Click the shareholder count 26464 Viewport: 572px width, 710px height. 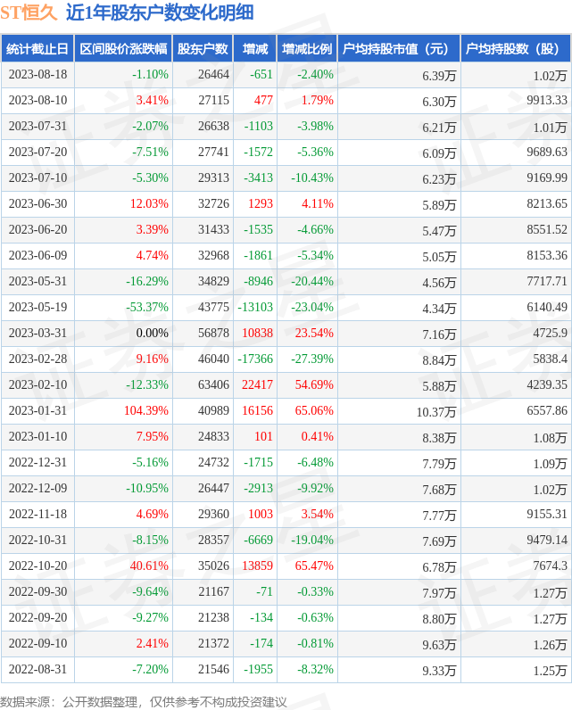pos(214,74)
